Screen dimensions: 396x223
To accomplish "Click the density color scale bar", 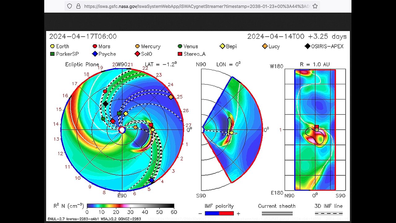I will point(130,206).
